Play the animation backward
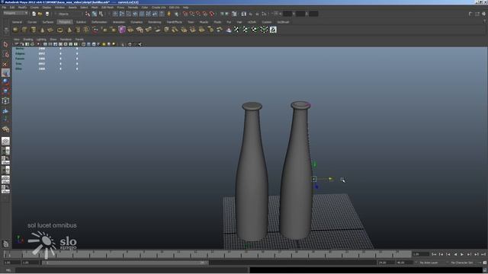488x274 pixels. click(x=455, y=254)
